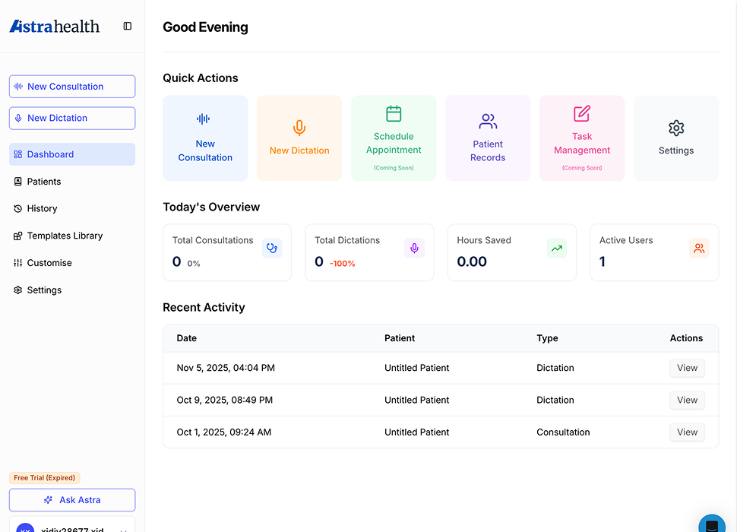Screen dimensions: 737x532
Task: Click the Hours Saved trend icon
Action: [557, 249]
